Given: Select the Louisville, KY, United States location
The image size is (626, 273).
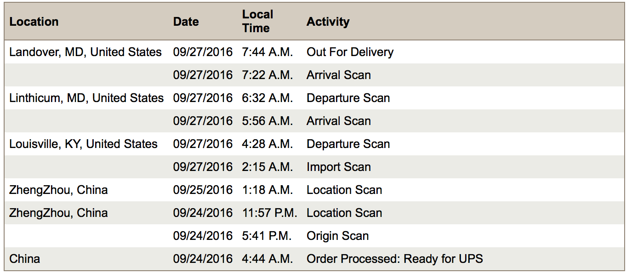Looking at the screenshot, I should pos(83,144).
